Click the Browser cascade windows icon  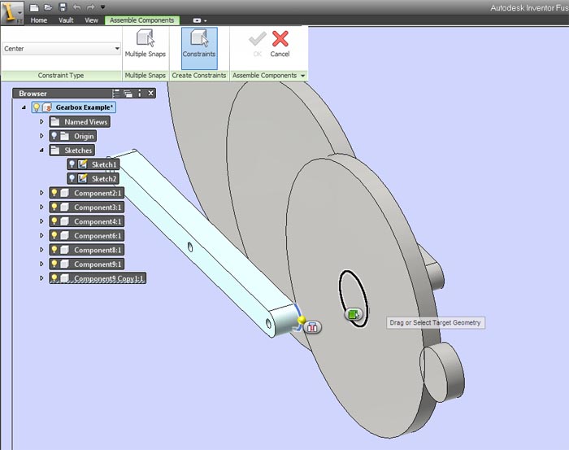(128, 94)
